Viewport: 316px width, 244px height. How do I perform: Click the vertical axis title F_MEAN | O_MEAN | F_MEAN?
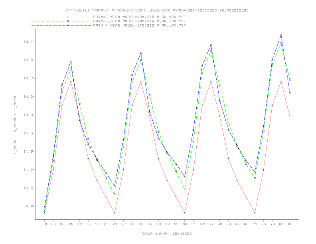[x=15, y=125]
